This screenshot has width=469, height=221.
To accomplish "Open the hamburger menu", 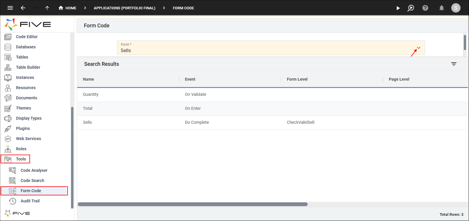I will 10,8.
